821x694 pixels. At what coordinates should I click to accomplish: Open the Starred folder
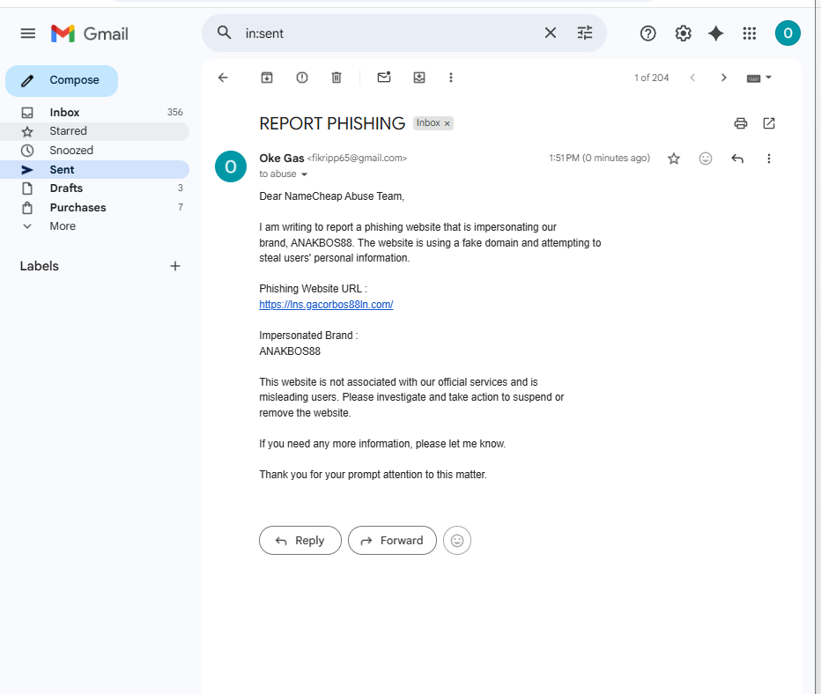click(95, 131)
